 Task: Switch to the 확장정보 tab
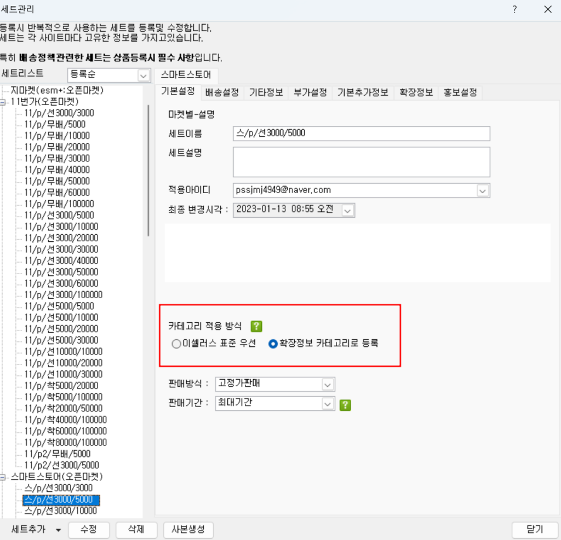[x=416, y=92]
